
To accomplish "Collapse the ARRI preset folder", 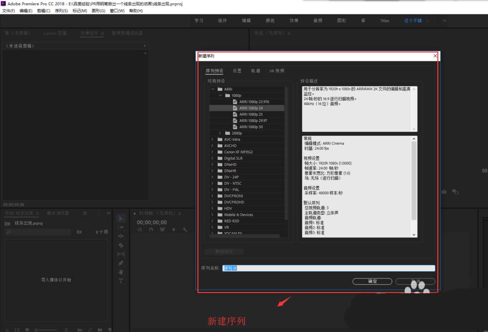I will click(213, 89).
